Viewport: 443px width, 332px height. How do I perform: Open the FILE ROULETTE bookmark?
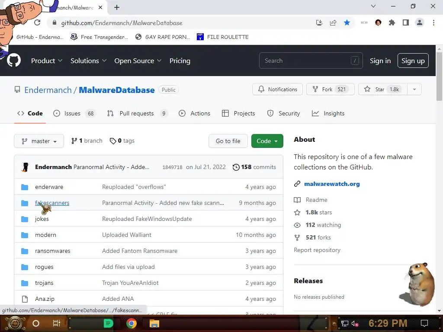pos(223,37)
